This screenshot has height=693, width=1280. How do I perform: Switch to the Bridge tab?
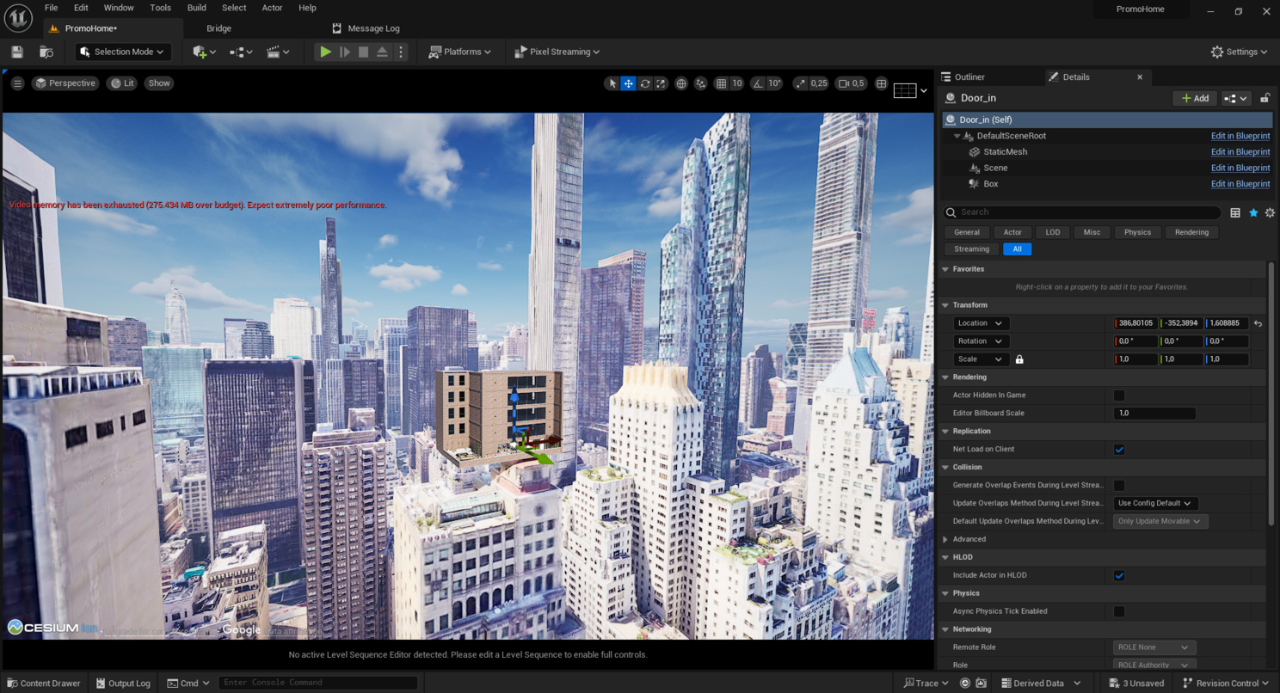point(218,28)
